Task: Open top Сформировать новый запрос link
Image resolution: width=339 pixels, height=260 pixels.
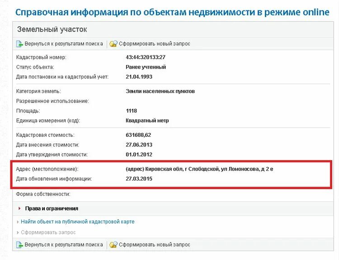Action: pyautogui.click(x=155, y=44)
